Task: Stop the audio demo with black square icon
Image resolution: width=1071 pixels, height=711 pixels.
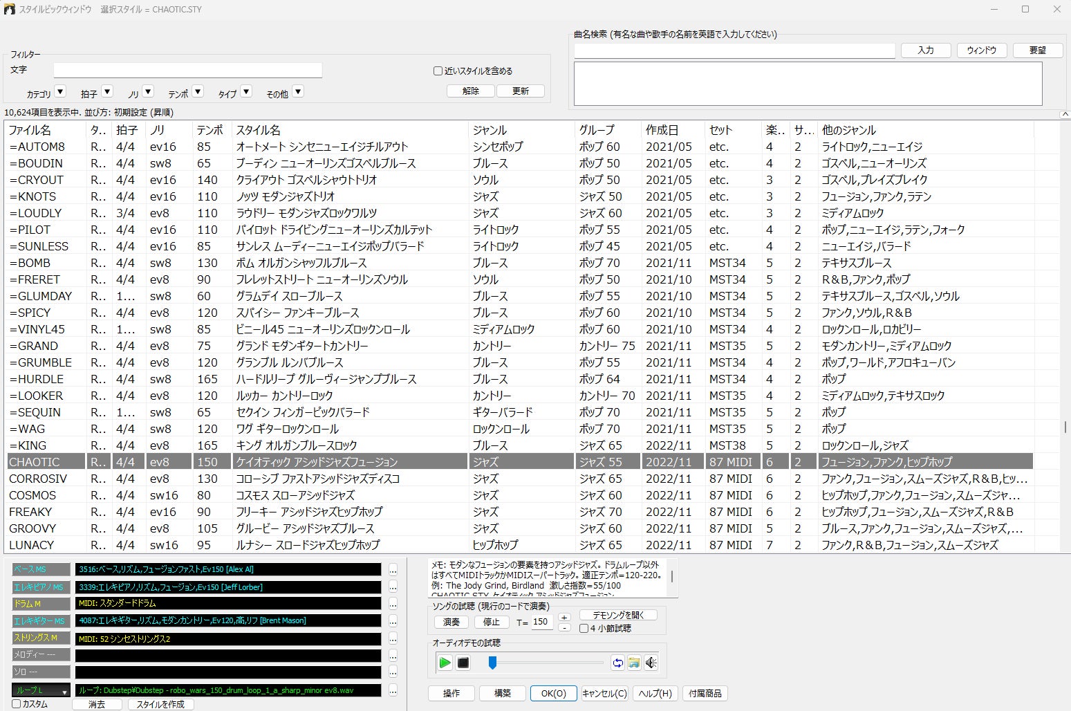Action: click(463, 663)
